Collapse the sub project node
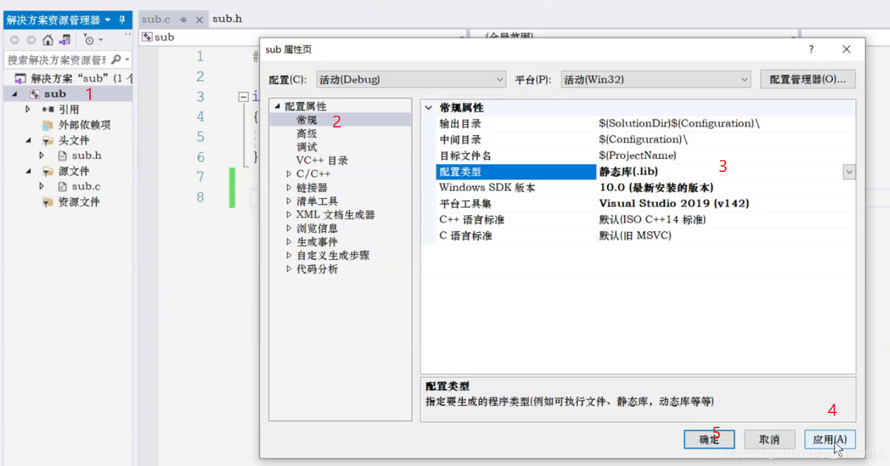Image resolution: width=890 pixels, height=466 pixels. pyautogui.click(x=14, y=94)
